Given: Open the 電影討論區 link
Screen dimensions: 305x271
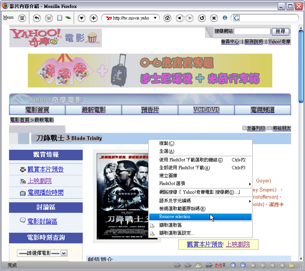Looking at the screenshot, I should pos(42,221).
